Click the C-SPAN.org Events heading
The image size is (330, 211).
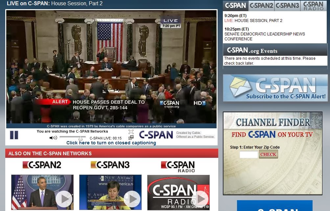(252, 51)
